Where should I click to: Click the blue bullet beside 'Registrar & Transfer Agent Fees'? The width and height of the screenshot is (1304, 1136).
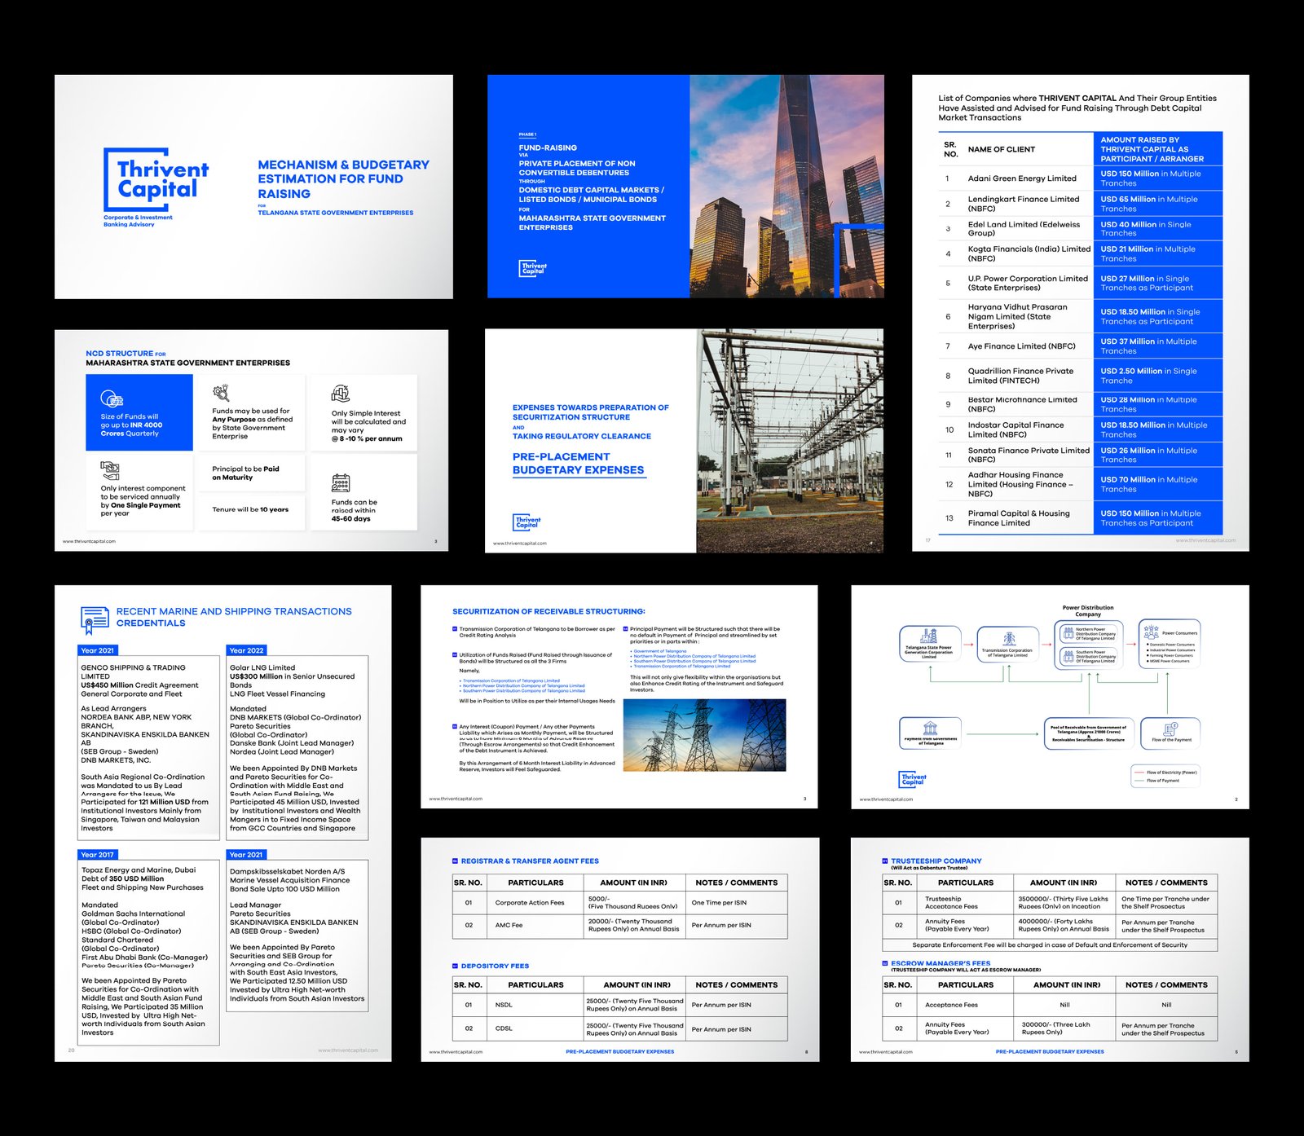click(x=455, y=861)
